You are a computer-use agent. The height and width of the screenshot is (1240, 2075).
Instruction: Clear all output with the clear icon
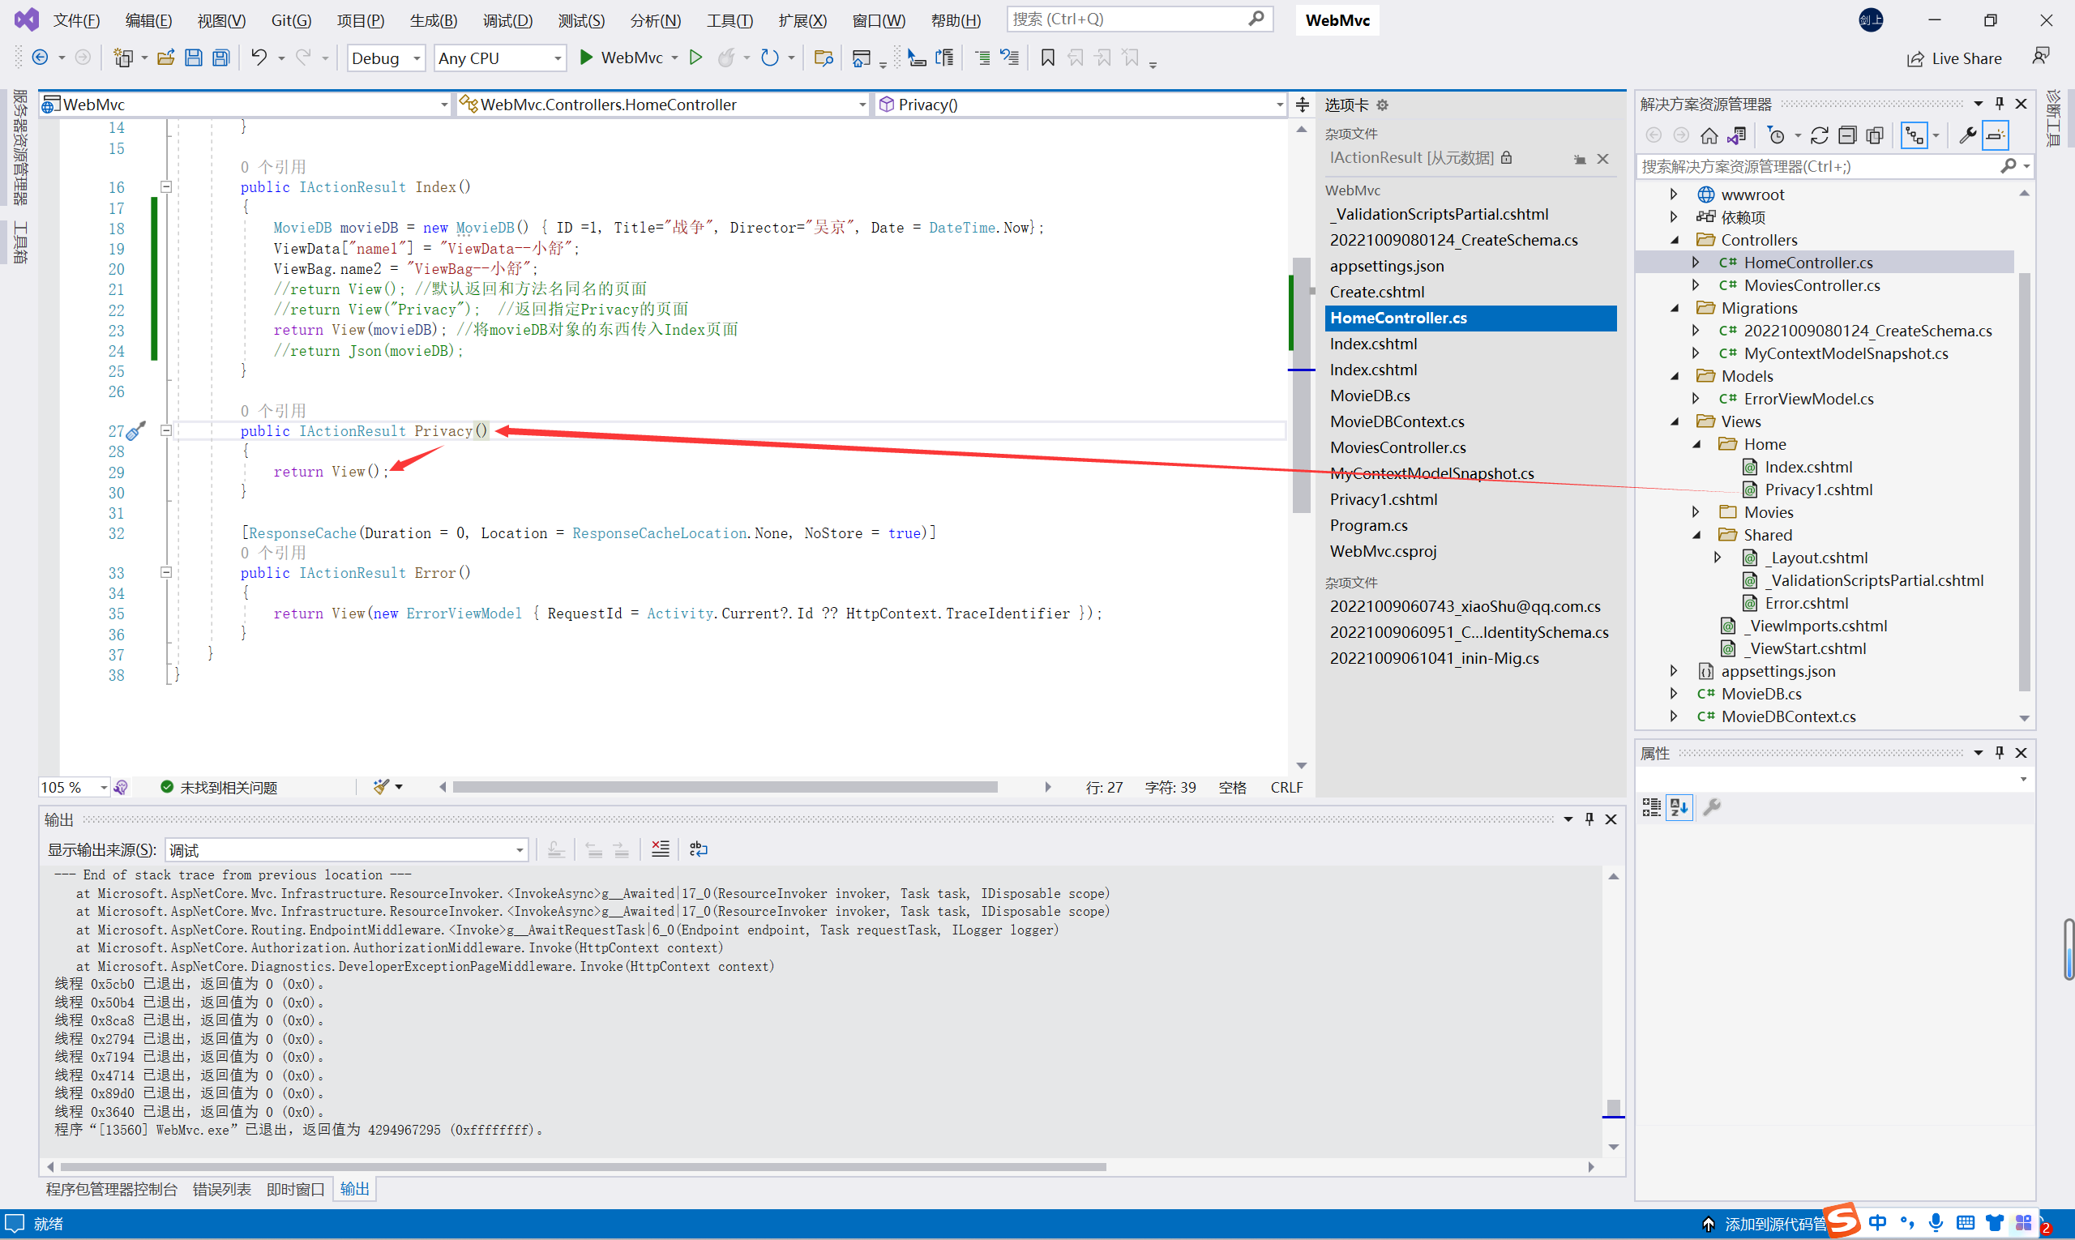click(660, 850)
